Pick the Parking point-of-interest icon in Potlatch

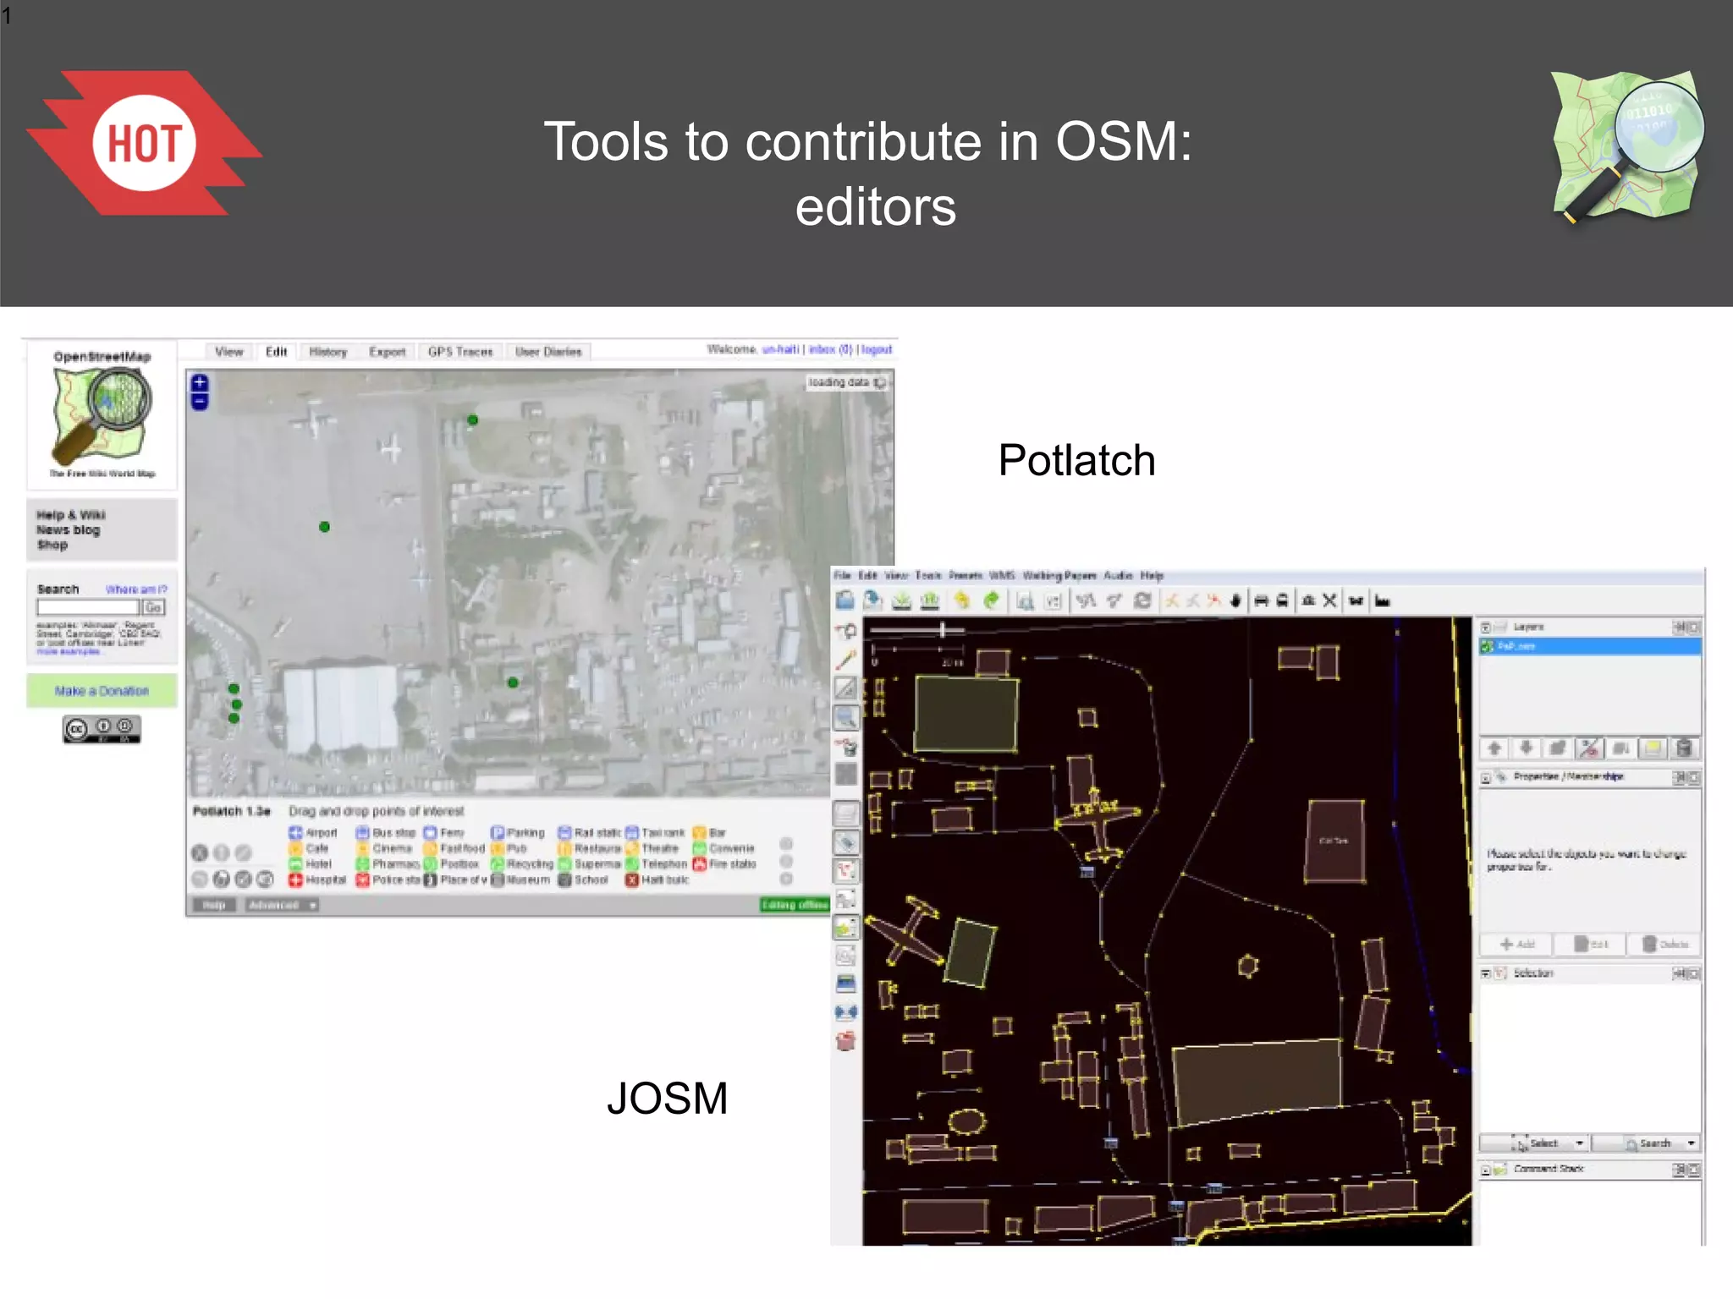[x=497, y=833]
